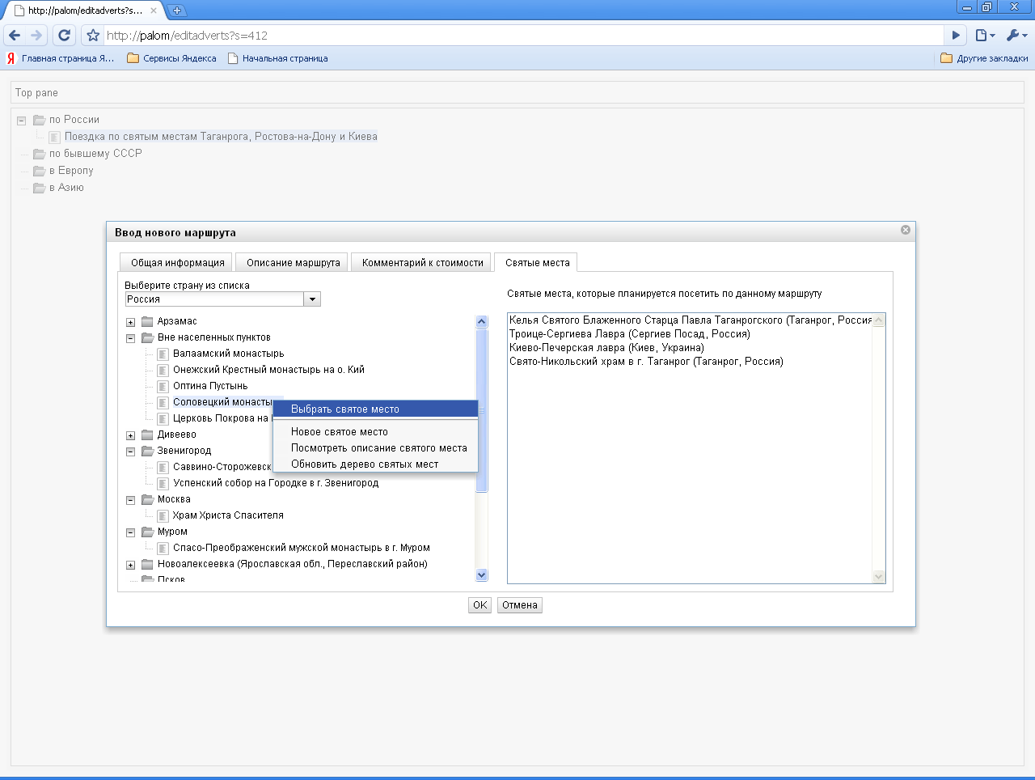Click the Go arrow beside address bar
Viewport: 1035px width, 780px height.
click(956, 35)
